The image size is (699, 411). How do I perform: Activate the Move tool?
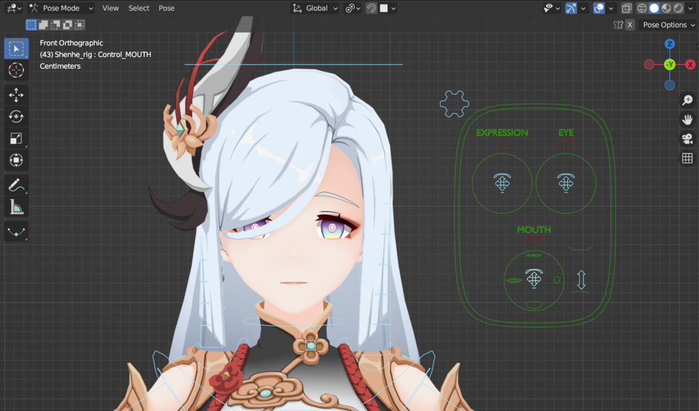[x=16, y=95]
